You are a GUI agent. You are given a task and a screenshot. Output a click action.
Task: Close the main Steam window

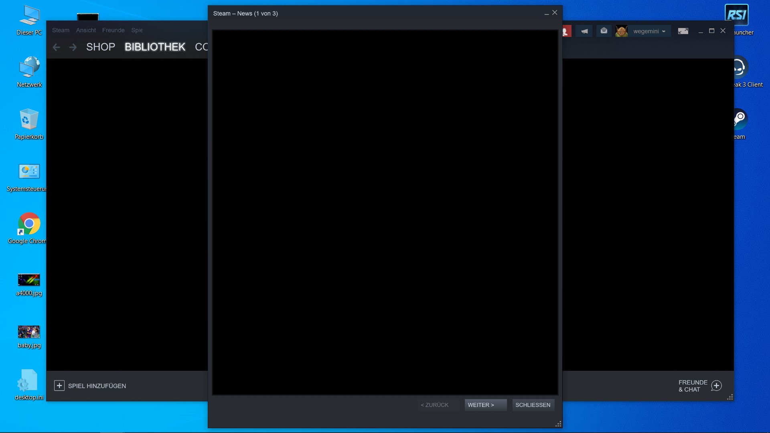coord(723,31)
